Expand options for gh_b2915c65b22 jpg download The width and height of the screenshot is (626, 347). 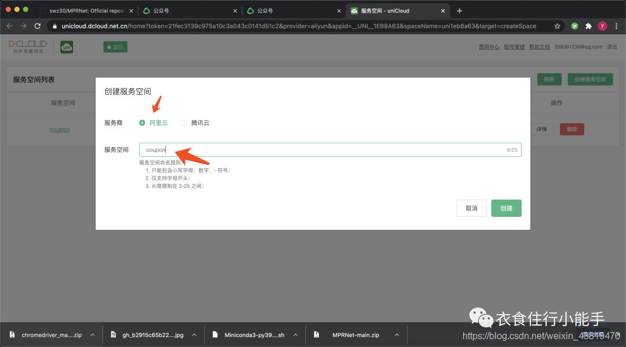point(194,335)
